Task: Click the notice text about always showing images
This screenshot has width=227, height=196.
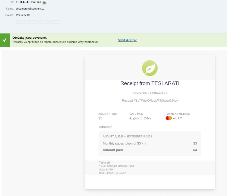Action: [x=56, y=42]
